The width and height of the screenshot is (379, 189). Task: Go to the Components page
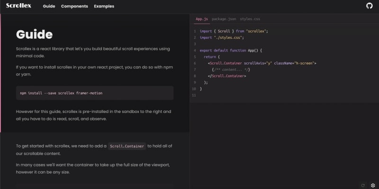[74, 7]
